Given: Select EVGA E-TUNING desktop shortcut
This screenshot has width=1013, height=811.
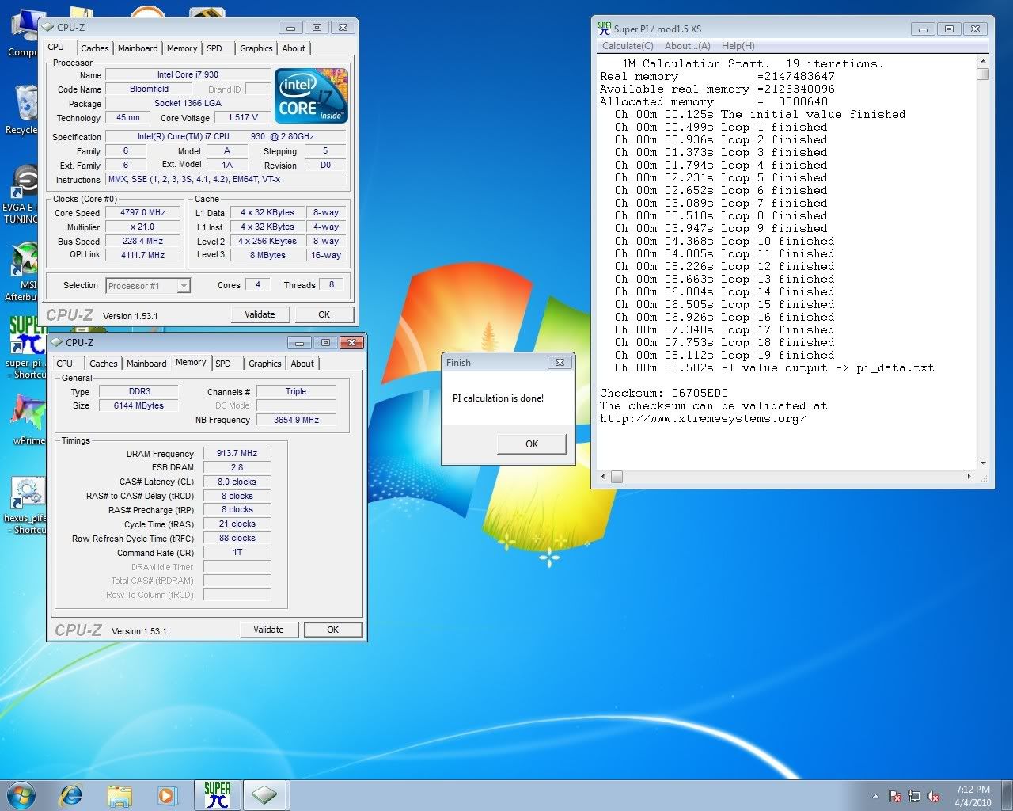Looking at the screenshot, I should 21,195.
